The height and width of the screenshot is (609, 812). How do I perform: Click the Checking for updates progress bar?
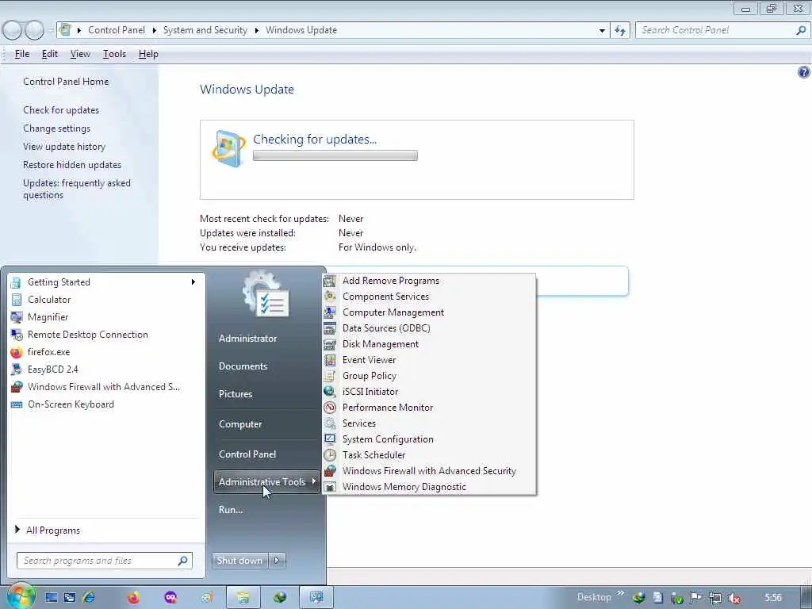pyautogui.click(x=335, y=155)
